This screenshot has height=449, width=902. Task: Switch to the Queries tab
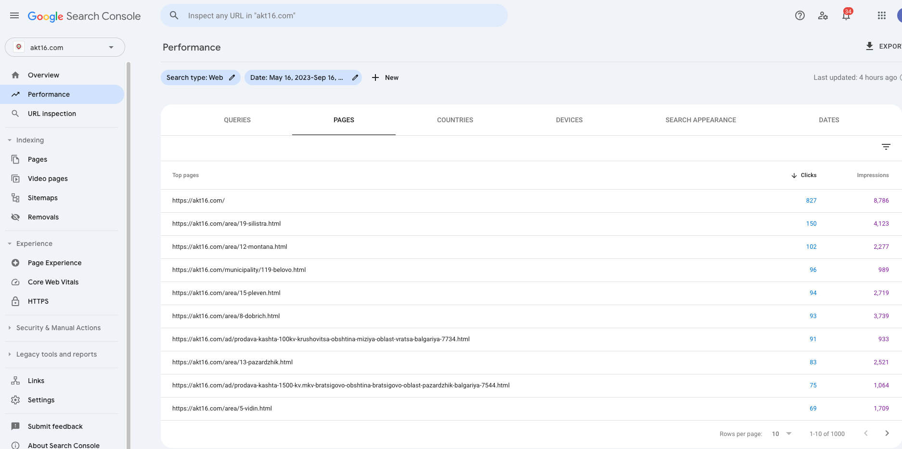(x=237, y=120)
